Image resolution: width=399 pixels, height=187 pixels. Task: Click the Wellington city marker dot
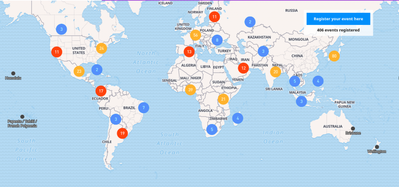click(x=377, y=147)
